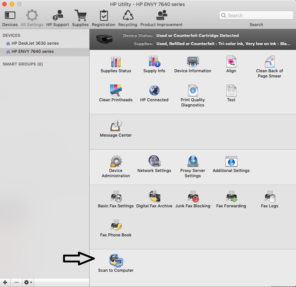This screenshot has height=287, width=296.
Task: Open Recycling from toolbar
Action: click(x=128, y=19)
